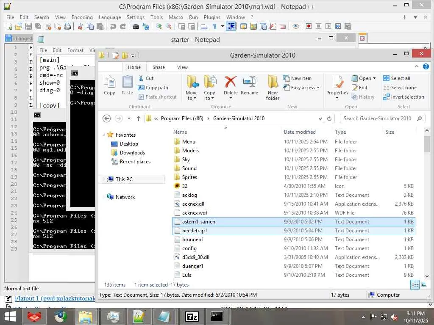Screen dimensions: 434x325
Task: Click Refresh button beside address bar
Action: click(x=329, y=118)
